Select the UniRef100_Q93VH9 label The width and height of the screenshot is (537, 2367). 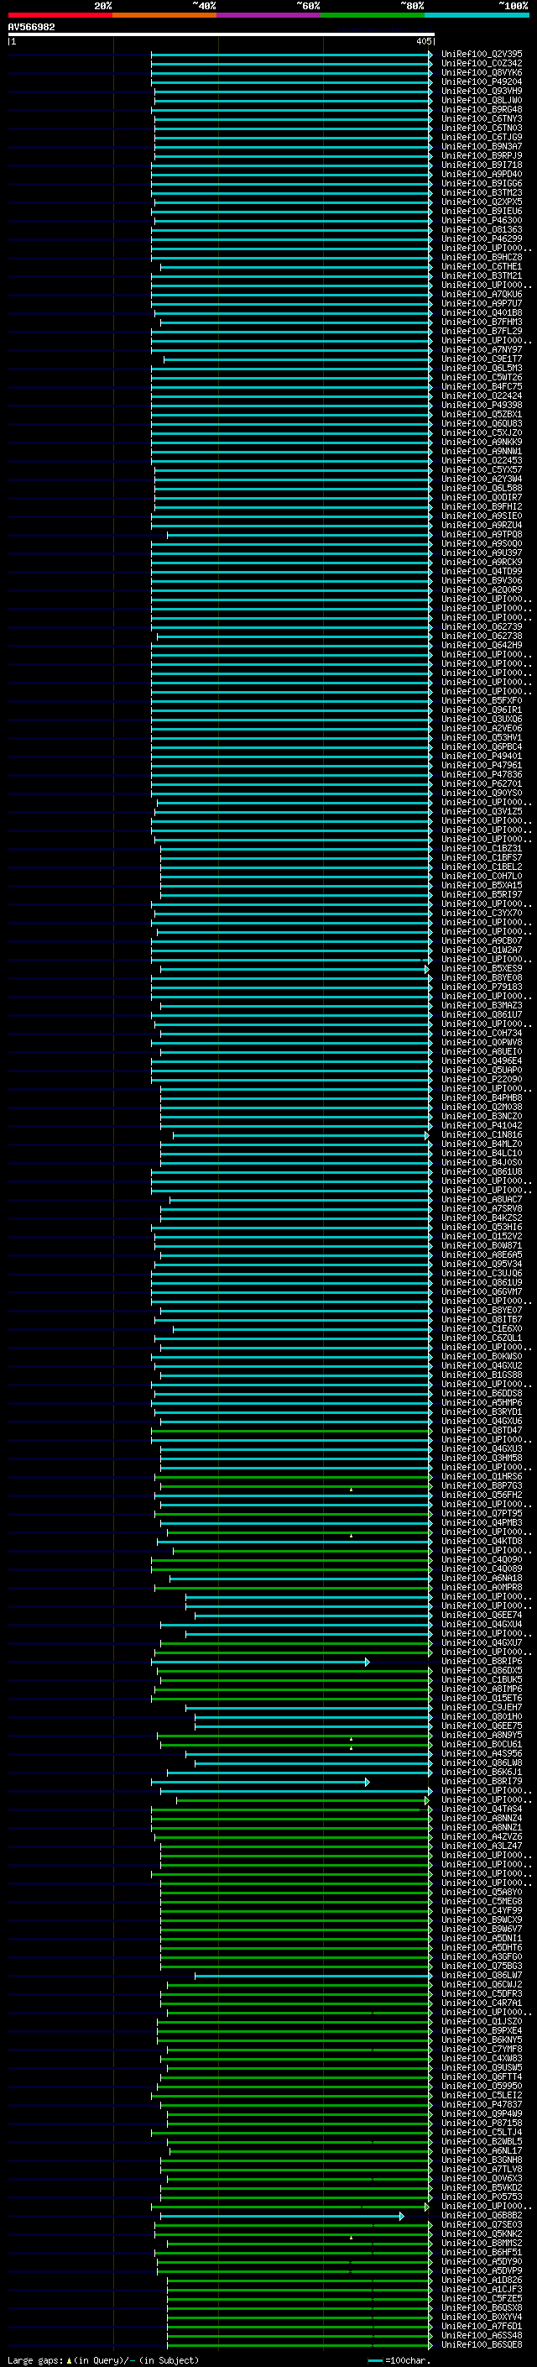pos(482,91)
